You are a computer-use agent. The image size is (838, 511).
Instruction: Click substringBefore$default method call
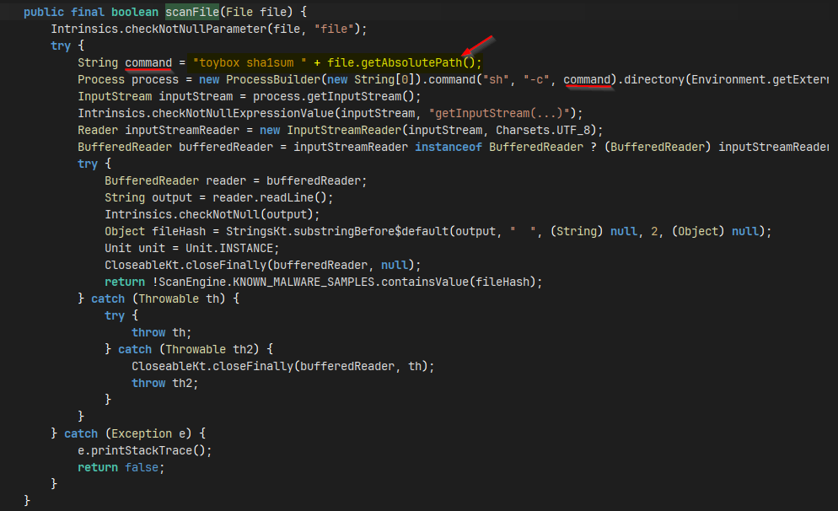coord(371,231)
